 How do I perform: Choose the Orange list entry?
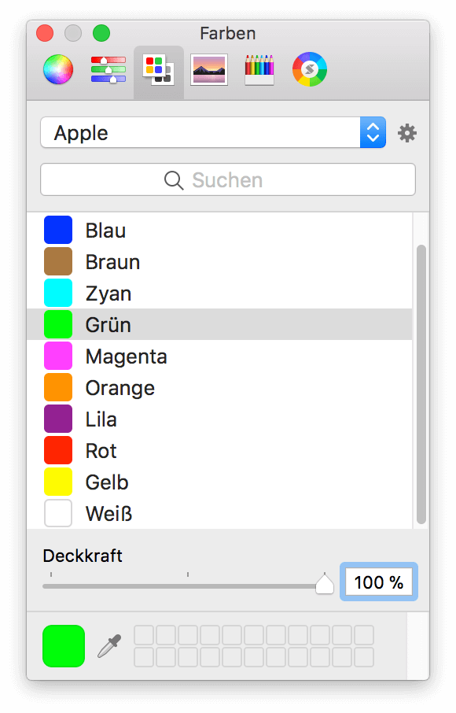[219, 387]
